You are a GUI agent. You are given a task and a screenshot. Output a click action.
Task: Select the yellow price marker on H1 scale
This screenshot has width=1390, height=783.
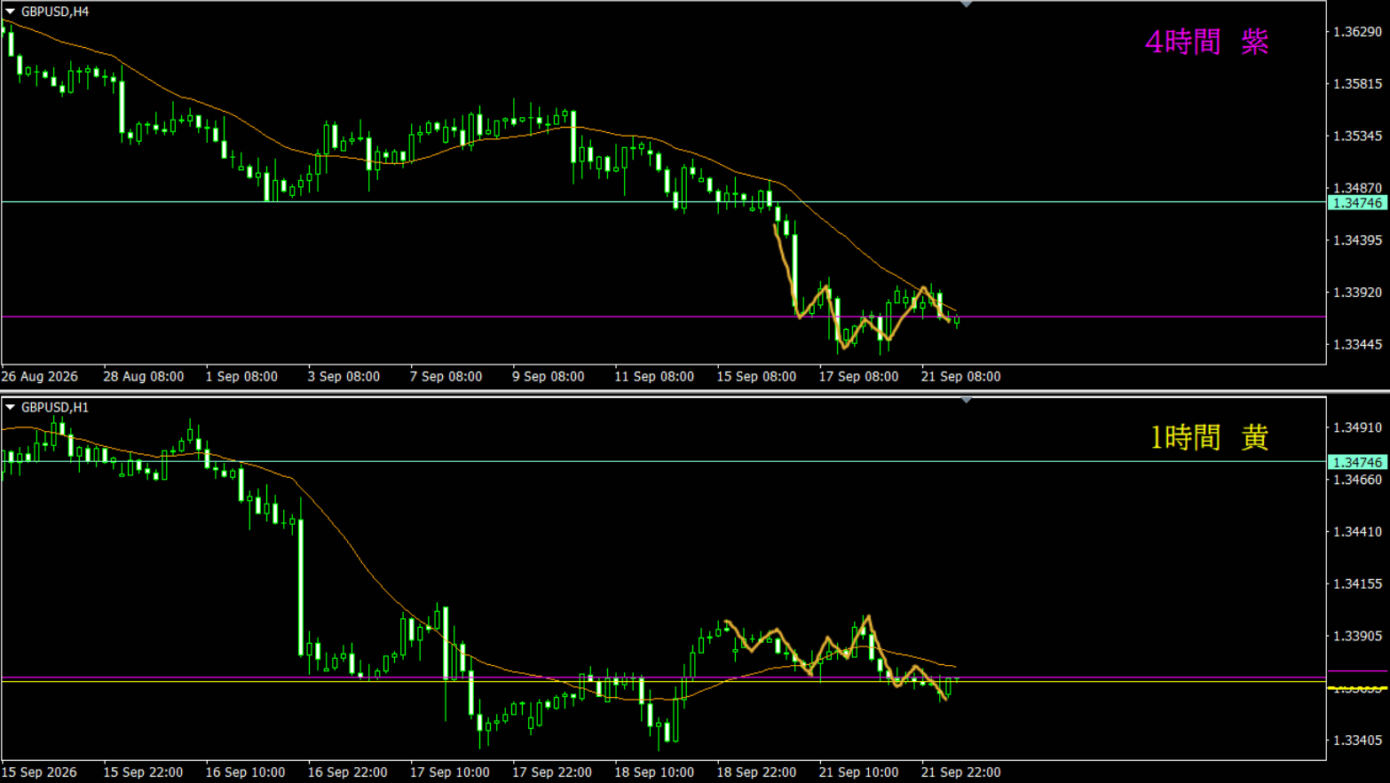(x=1357, y=688)
